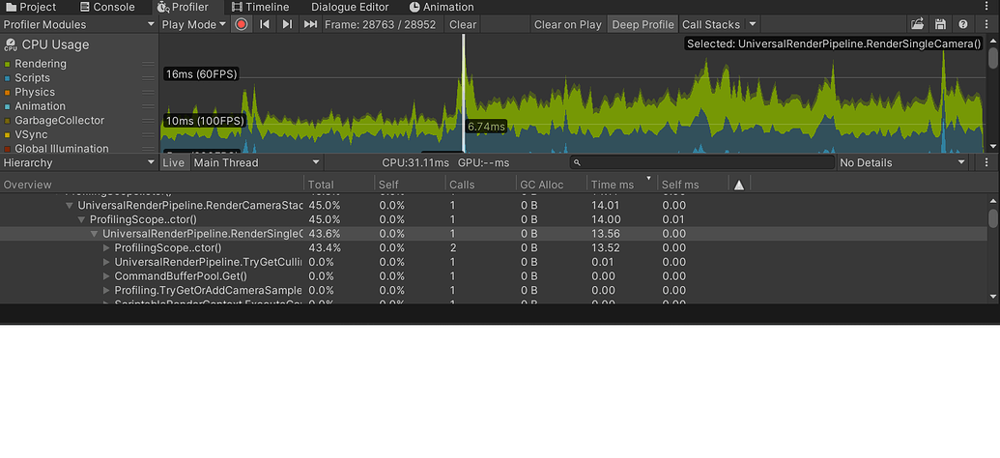Step to previous frame
Viewport: 1000px width, 458px height.
tap(265, 24)
